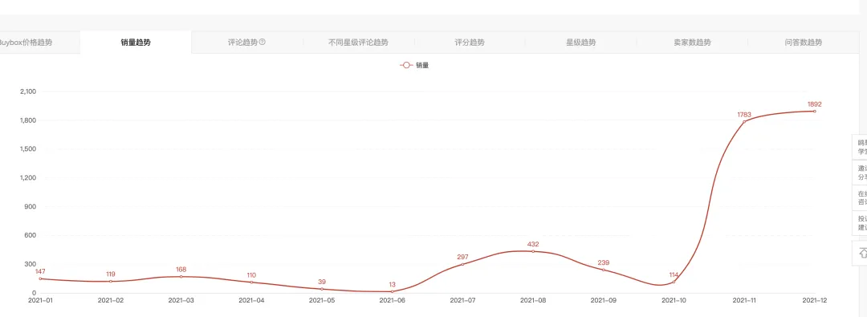
Task: Switch to the Buybox价格趋势 tab
Action: pyautogui.click(x=40, y=43)
